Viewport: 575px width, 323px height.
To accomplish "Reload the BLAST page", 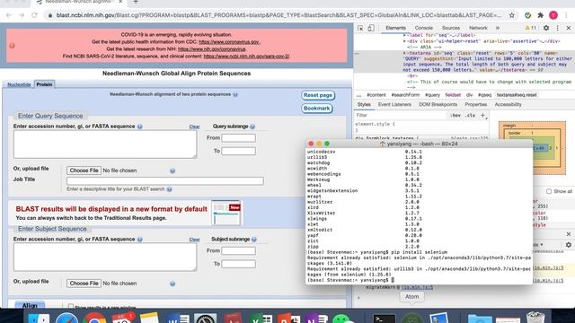I will click(x=34, y=15).
